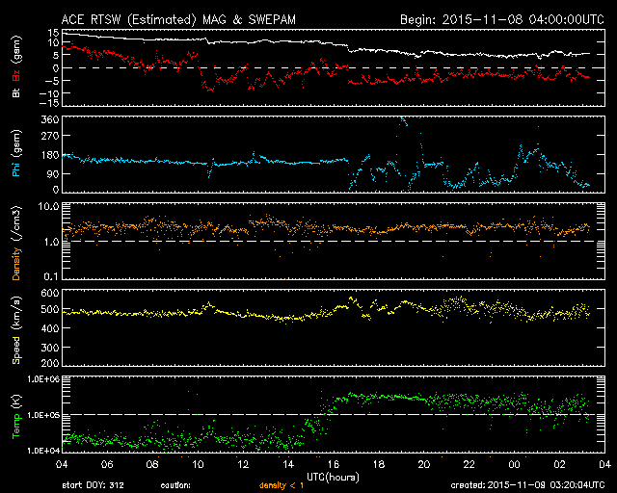617x493 pixels.
Task: Click the 'start DOY: 312' text
Action: coord(93,485)
